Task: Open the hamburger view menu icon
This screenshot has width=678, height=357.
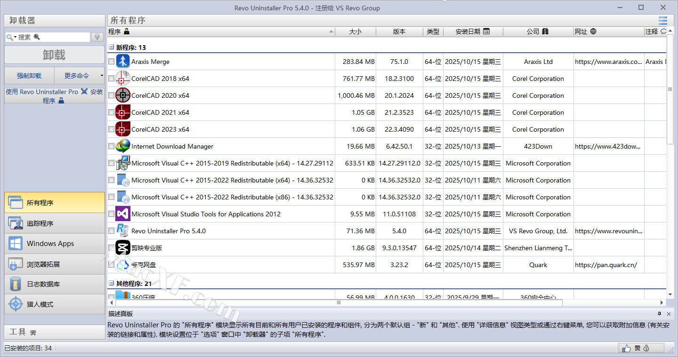Action: click(x=663, y=20)
